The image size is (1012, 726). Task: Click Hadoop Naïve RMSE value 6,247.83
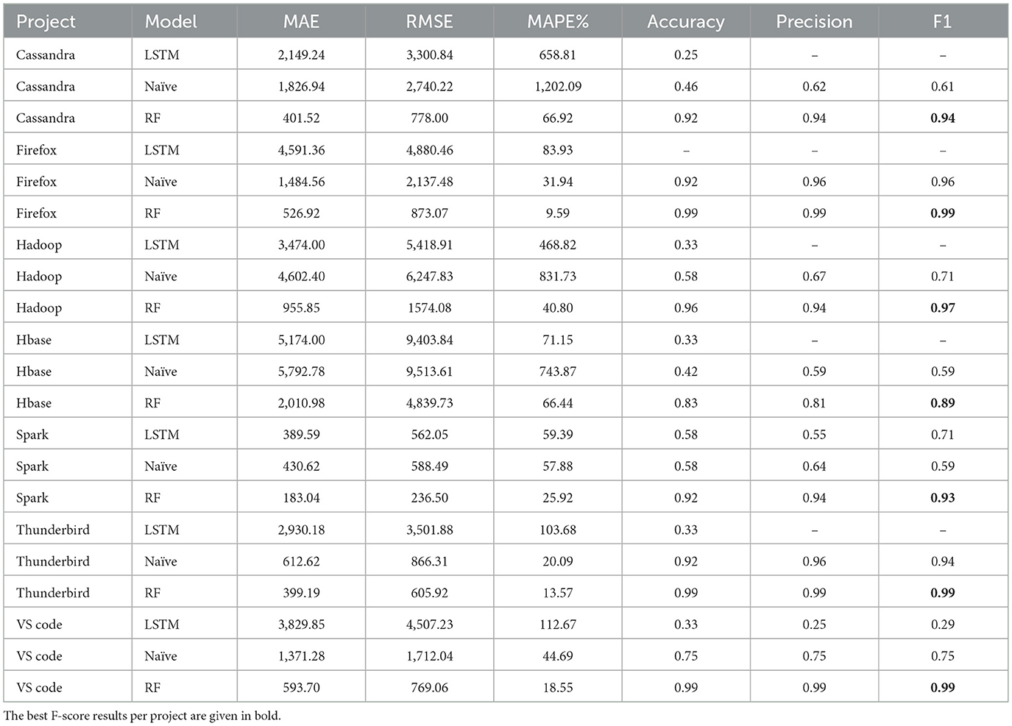pyautogui.click(x=429, y=277)
